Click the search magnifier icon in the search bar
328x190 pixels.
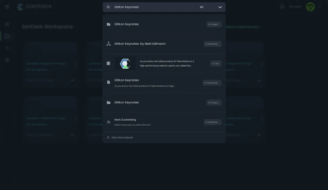tap(108, 7)
